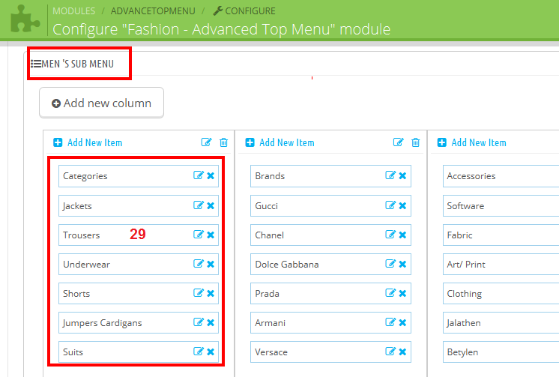
Task: Delete the Underwear item with X
Action: pos(211,264)
